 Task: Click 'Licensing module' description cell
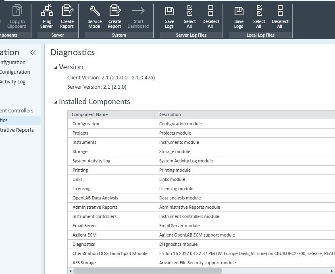click(x=176, y=189)
